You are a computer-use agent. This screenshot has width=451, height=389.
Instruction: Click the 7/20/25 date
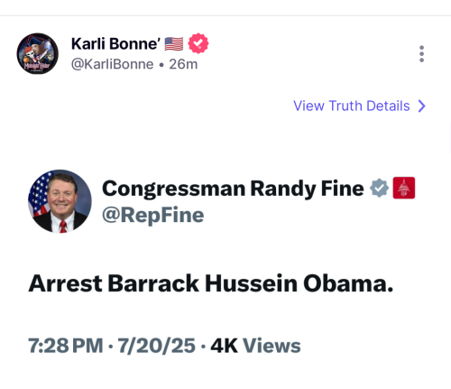[157, 346]
